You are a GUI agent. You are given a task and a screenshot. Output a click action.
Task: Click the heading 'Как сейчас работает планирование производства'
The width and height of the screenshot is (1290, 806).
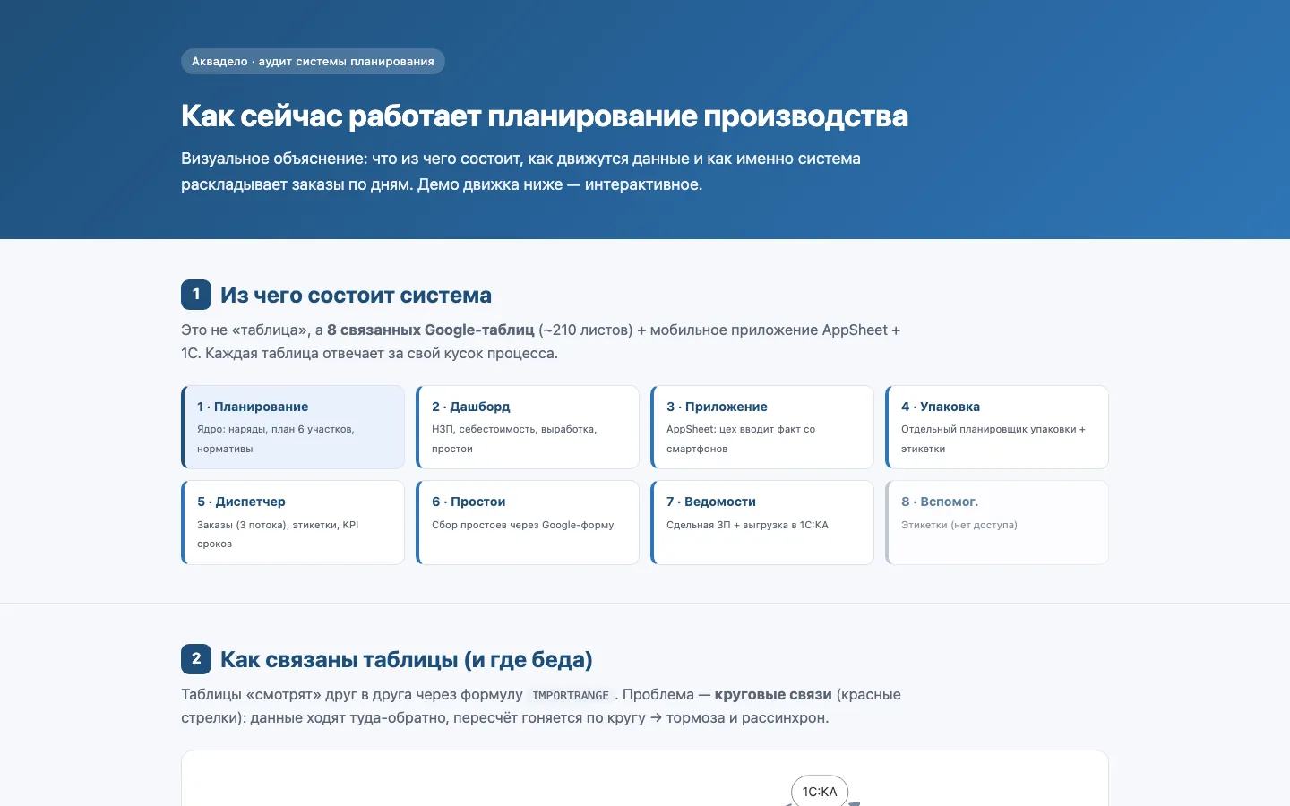coord(545,116)
